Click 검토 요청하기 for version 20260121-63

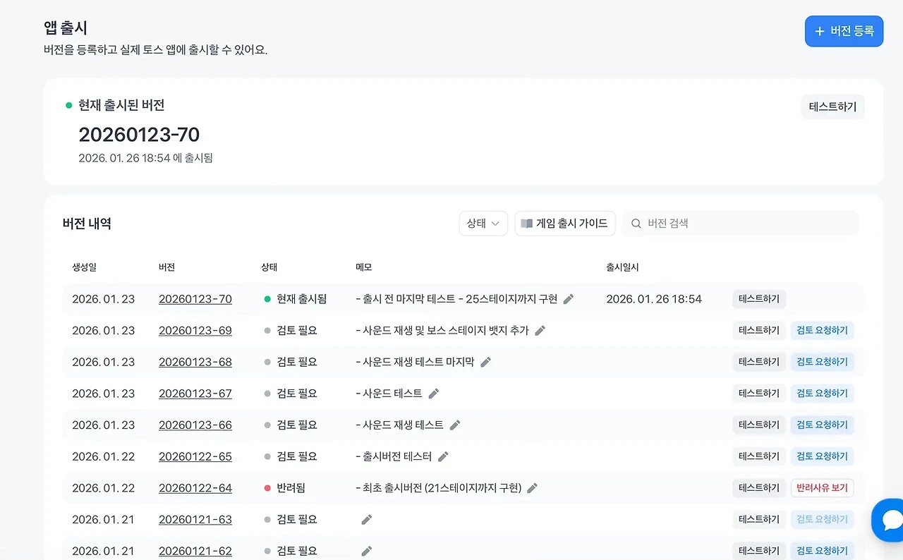(x=822, y=520)
